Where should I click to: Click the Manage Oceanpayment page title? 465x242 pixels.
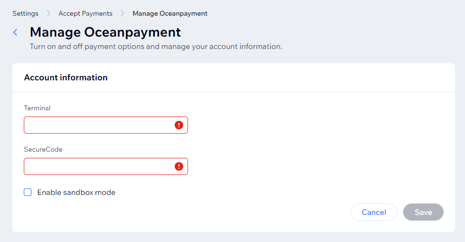tap(105, 32)
